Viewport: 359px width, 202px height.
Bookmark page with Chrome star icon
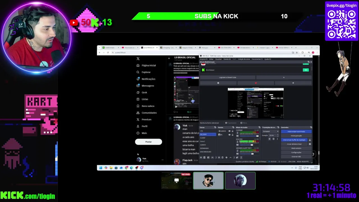pos(297,52)
